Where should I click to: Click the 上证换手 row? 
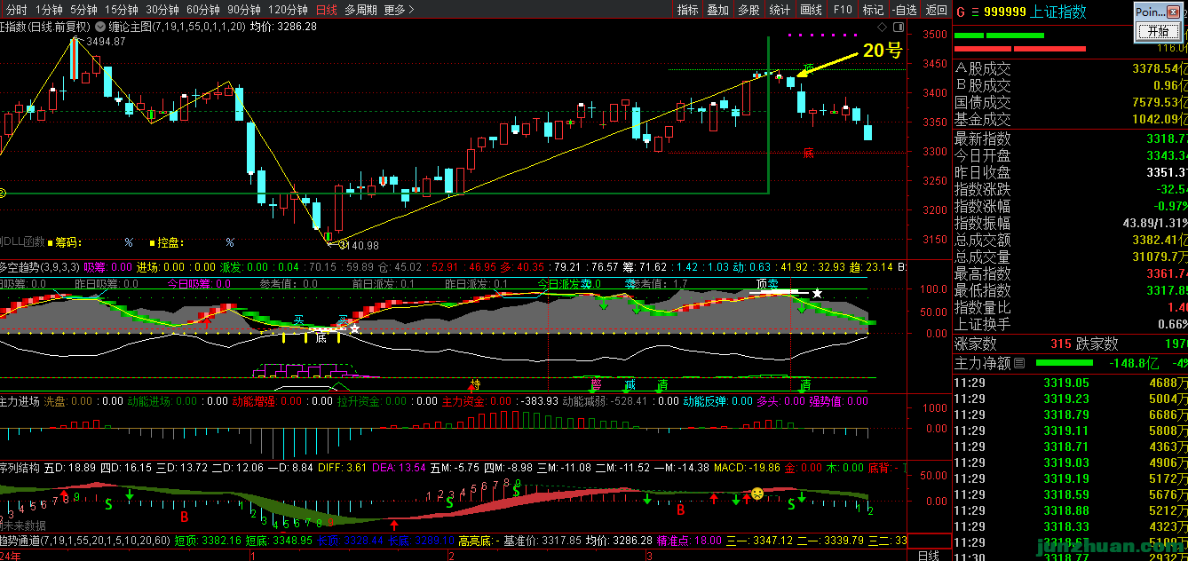pyautogui.click(x=1071, y=324)
